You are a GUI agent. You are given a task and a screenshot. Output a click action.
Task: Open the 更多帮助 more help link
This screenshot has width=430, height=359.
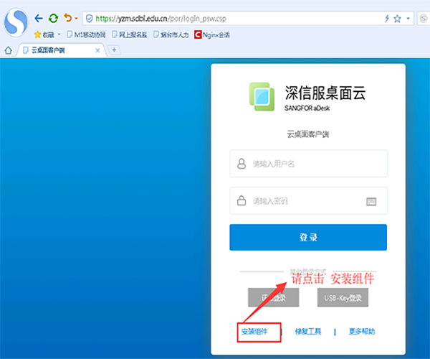(x=362, y=332)
